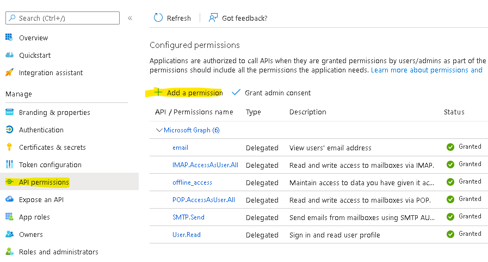Click 'Send emails from mailboxes using SMTP AU...' text
This screenshot has width=488, height=262.
pyautogui.click(x=362, y=217)
